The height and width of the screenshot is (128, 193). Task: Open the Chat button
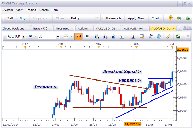[155, 18]
